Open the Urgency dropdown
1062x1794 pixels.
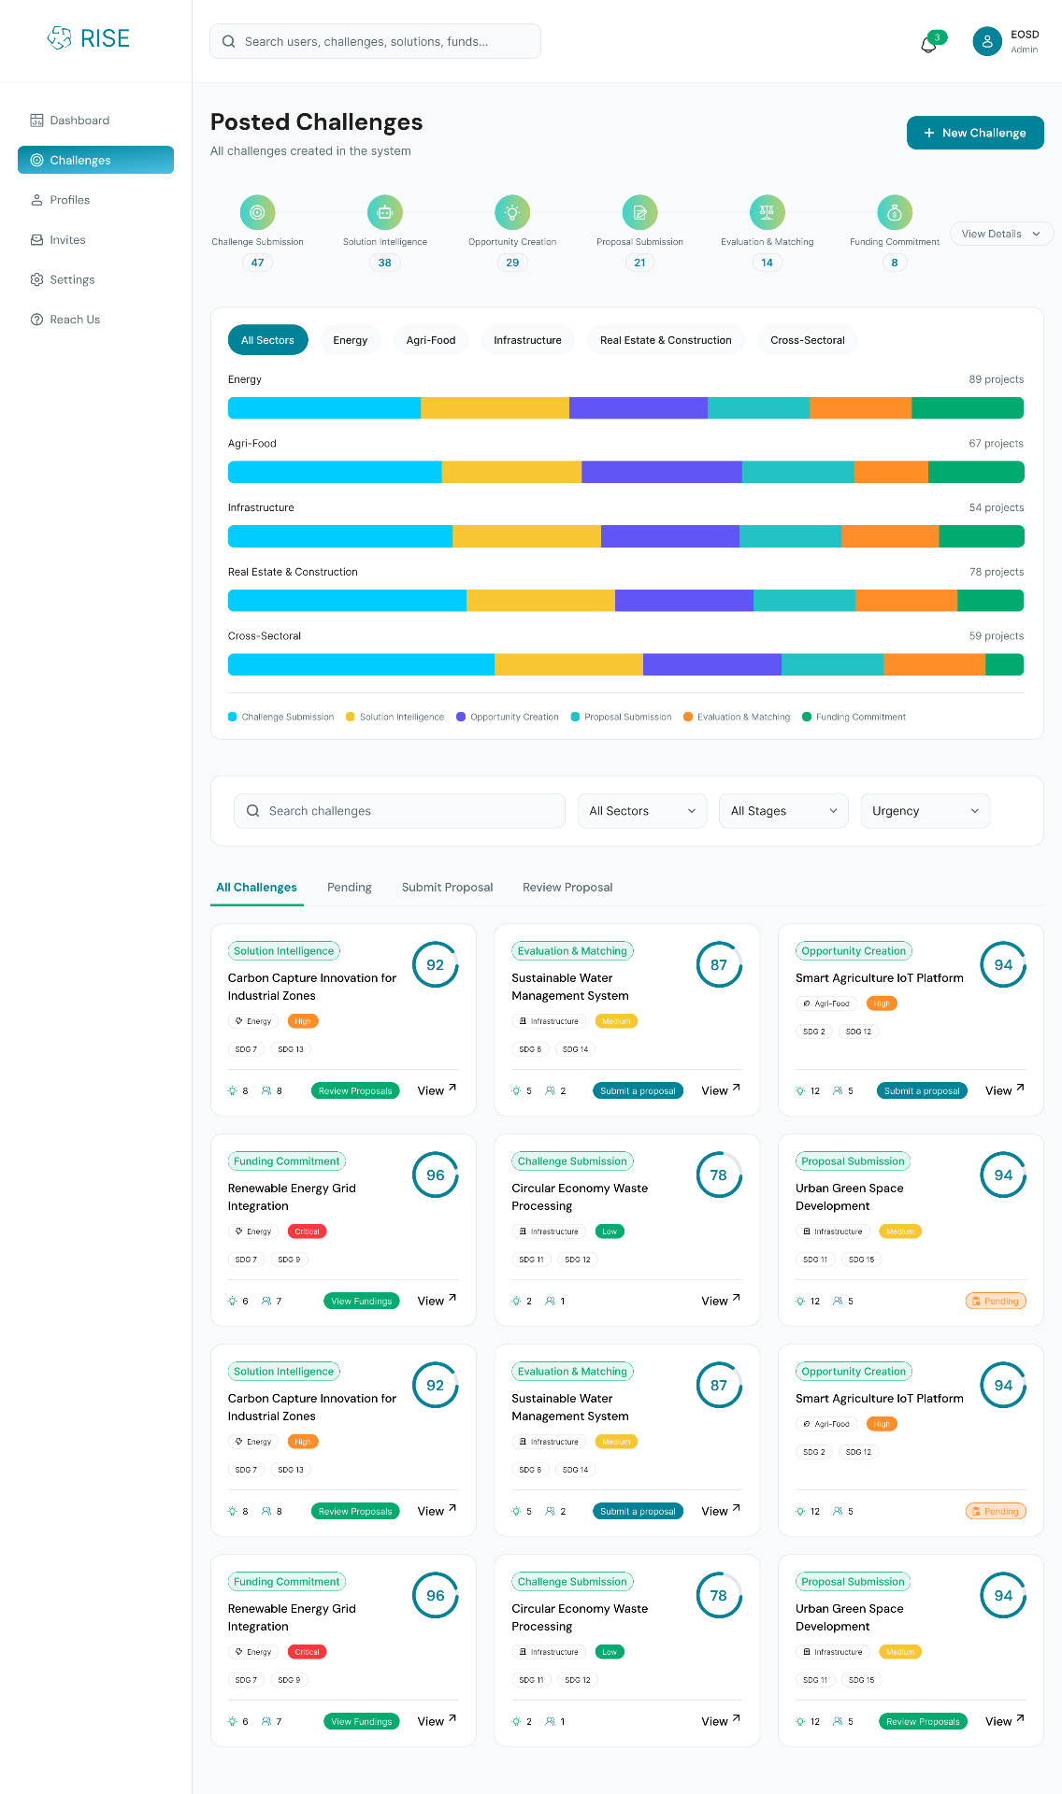[926, 811]
